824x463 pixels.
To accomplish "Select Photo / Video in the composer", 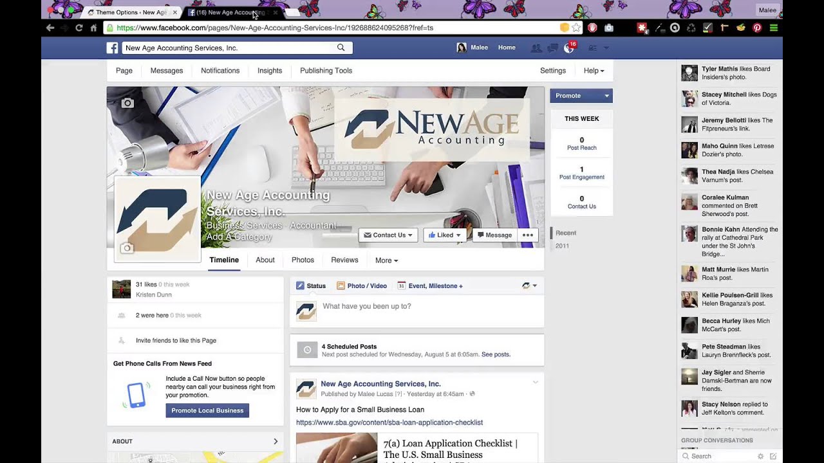I will [362, 286].
